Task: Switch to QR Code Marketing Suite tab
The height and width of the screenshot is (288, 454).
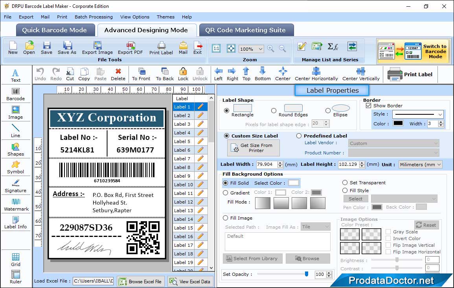Action: click(246, 30)
